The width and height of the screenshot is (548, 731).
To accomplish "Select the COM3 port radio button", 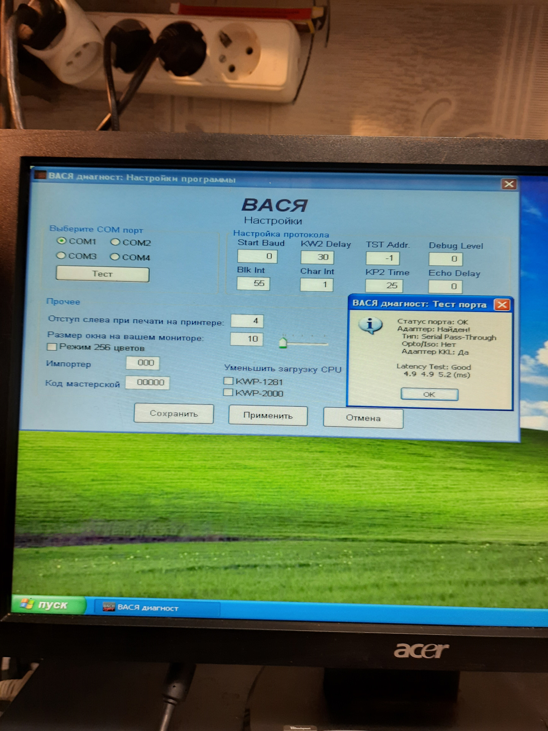I will click(61, 255).
